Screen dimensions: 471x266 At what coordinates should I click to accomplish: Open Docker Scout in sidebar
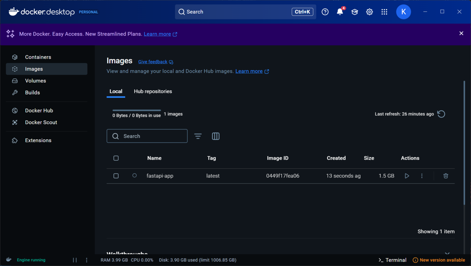point(47,122)
